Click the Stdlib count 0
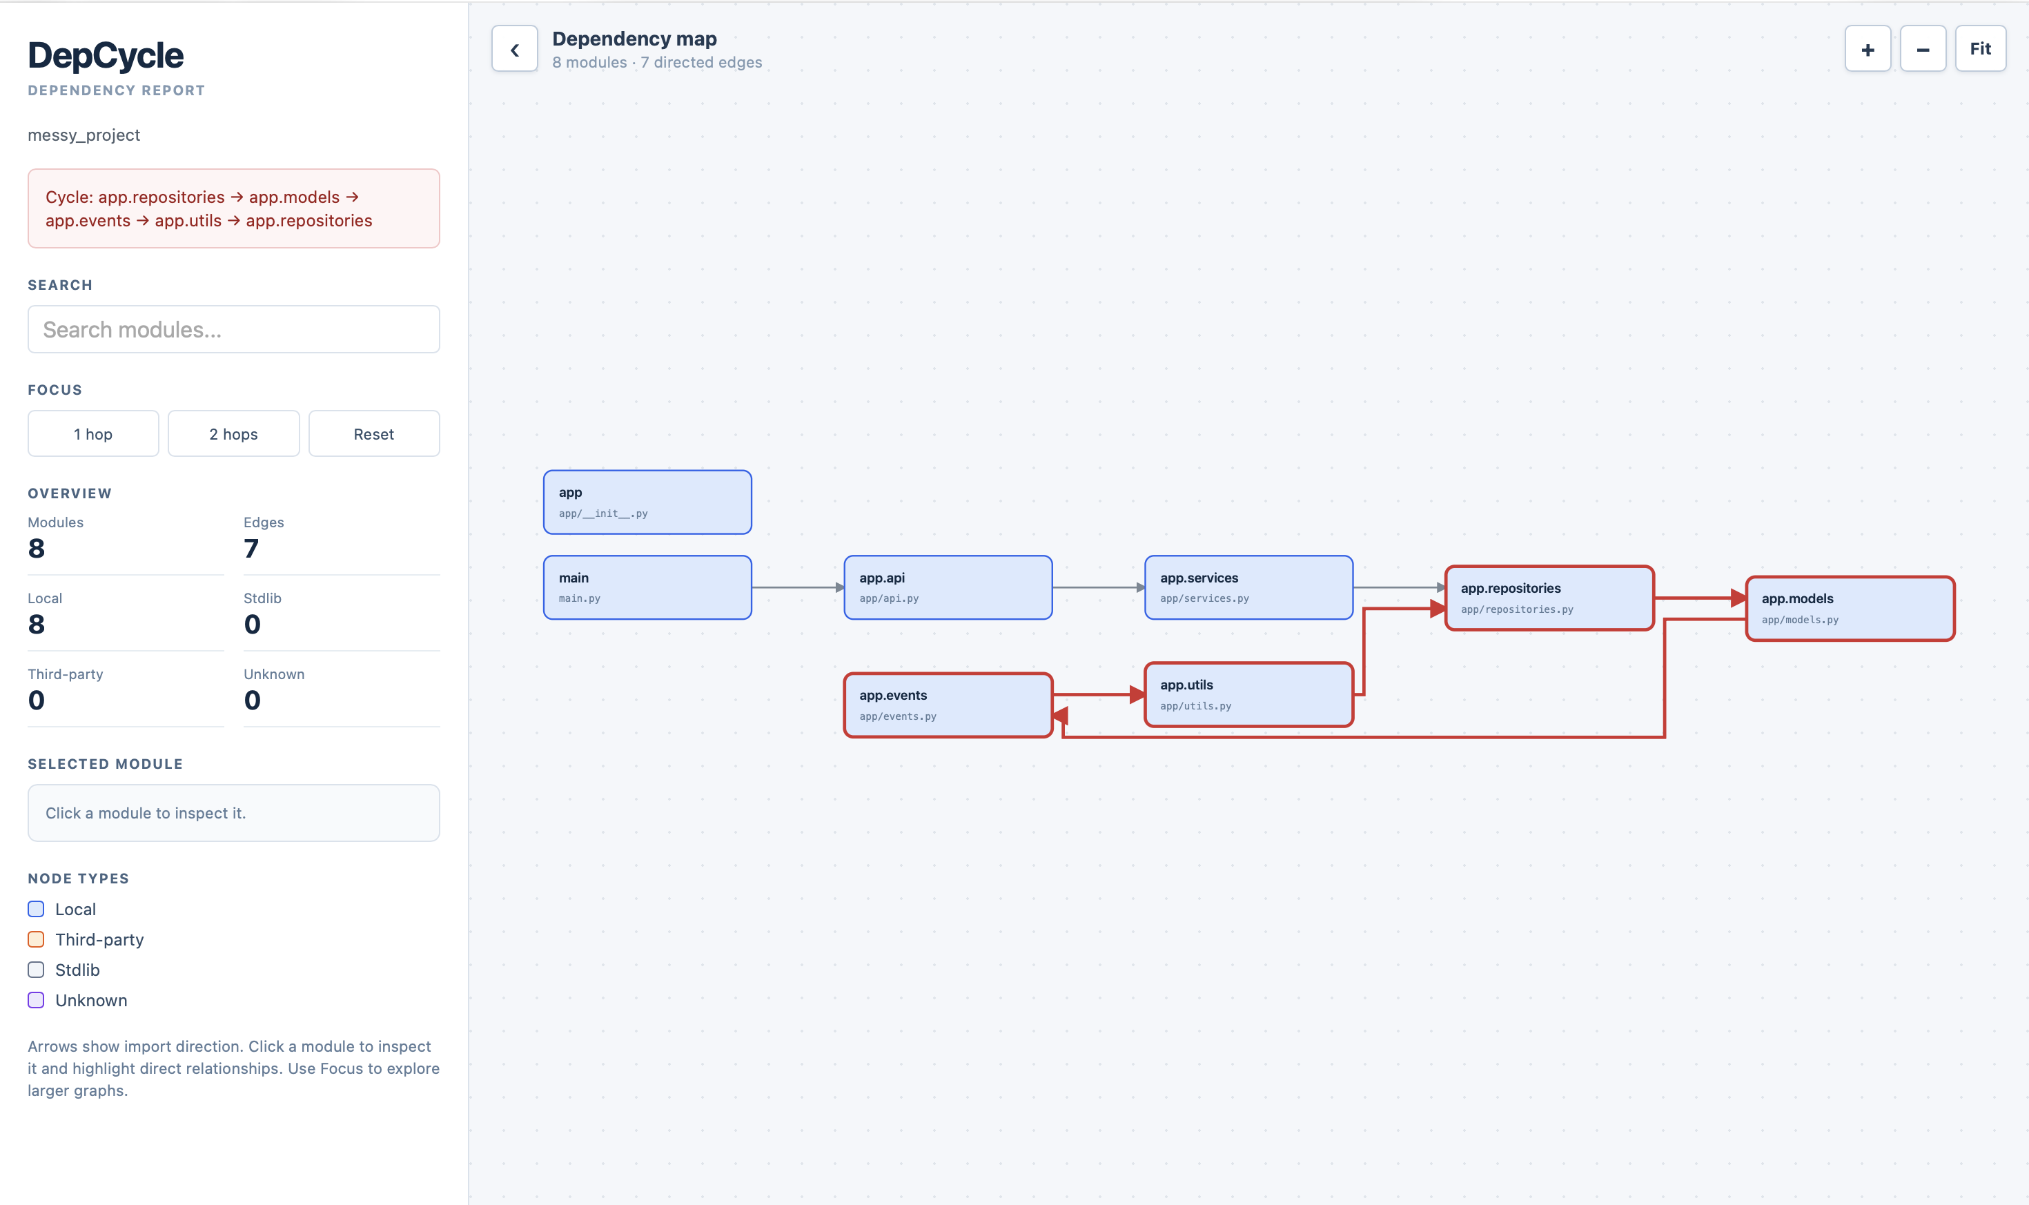 [x=253, y=624]
